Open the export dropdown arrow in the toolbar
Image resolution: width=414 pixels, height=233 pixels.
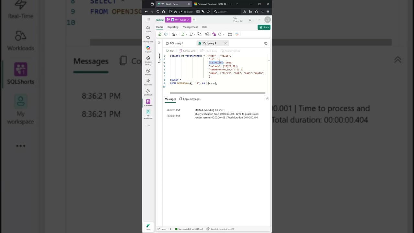pyautogui.click(x=223, y=34)
